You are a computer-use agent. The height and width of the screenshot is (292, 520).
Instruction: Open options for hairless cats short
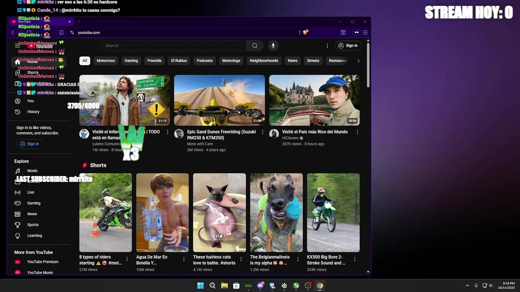pos(240,259)
